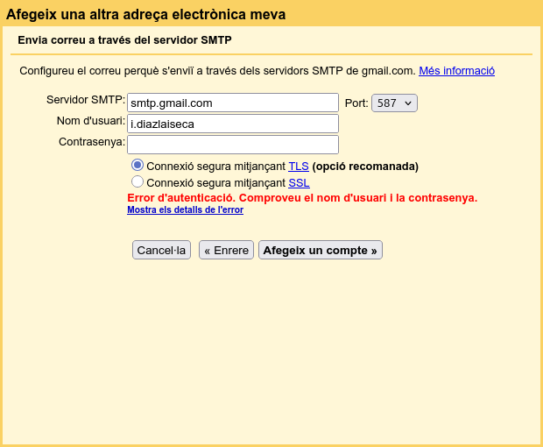The width and height of the screenshot is (543, 447).
Task: Show error details via 'Mostra els detalls de l'error'
Action: [x=185, y=210]
